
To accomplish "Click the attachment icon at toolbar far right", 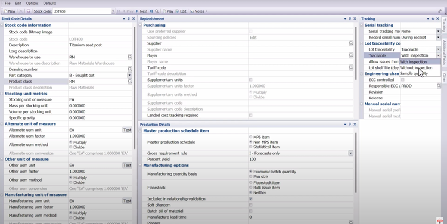I will click(x=440, y=11).
